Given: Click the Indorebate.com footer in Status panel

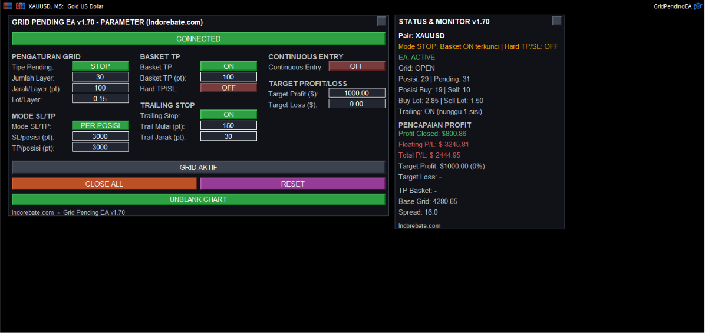Looking at the screenshot, I should [x=420, y=226].
